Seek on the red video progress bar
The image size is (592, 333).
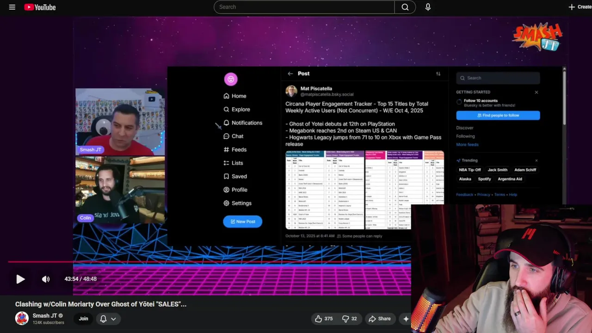coord(209,262)
